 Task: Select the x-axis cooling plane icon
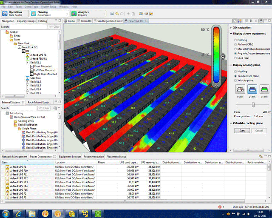[240, 89]
